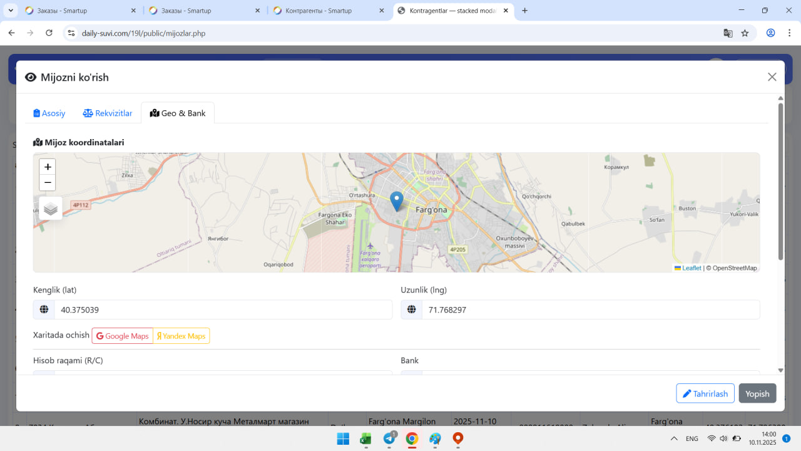801x451 pixels.
Task: Click the blue location marker pin
Action: [x=396, y=200]
